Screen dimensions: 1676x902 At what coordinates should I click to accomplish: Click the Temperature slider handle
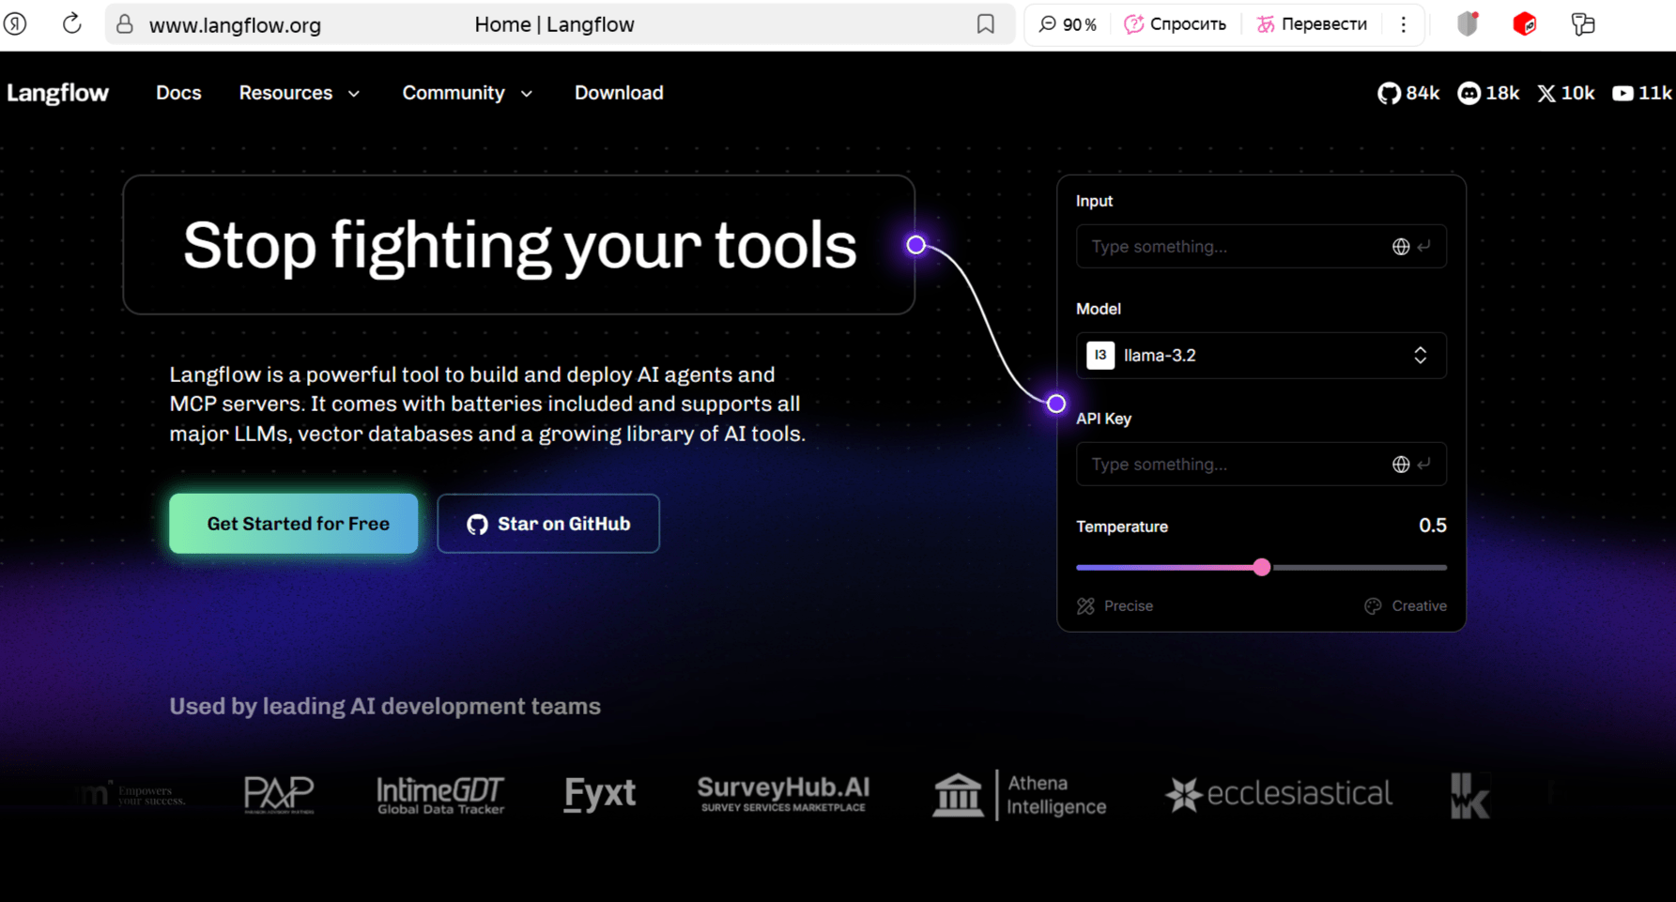1262,567
